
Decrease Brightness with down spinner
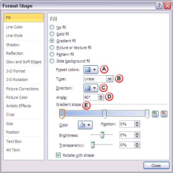coord(137,136)
